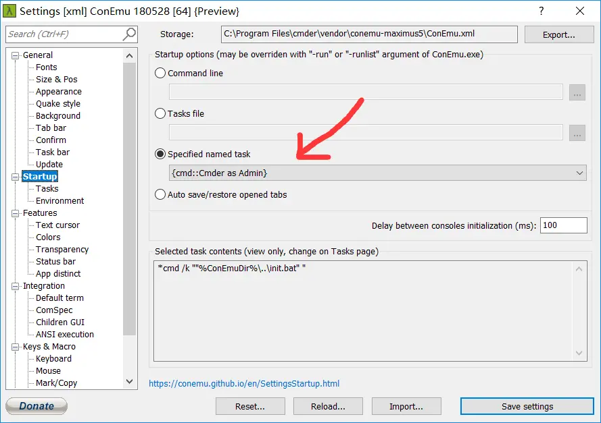The height and width of the screenshot is (423, 601).
Task: Browse for command line using ellipsis button
Action: [577, 92]
